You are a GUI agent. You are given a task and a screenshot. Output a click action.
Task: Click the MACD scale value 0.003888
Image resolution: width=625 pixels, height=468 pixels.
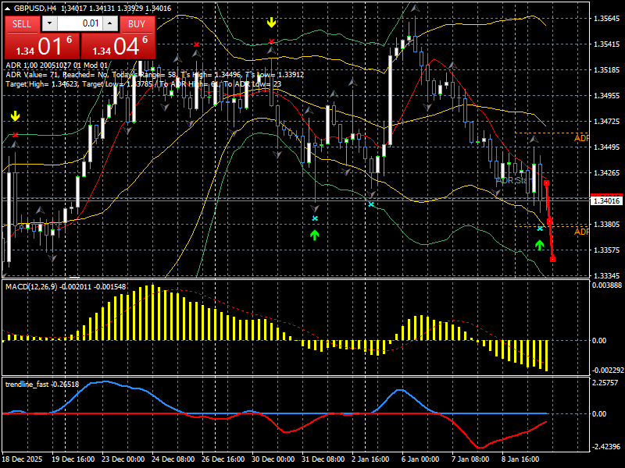[607, 285]
